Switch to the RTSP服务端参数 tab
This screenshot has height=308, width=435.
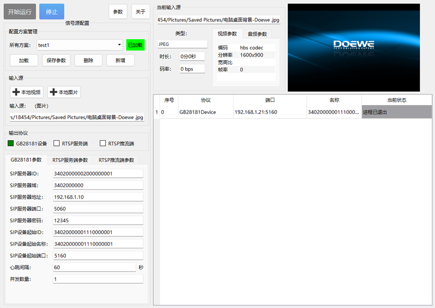click(70, 160)
